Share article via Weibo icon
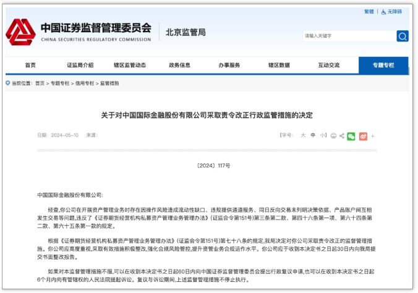This screenshot has width=418, height=293. point(363,136)
